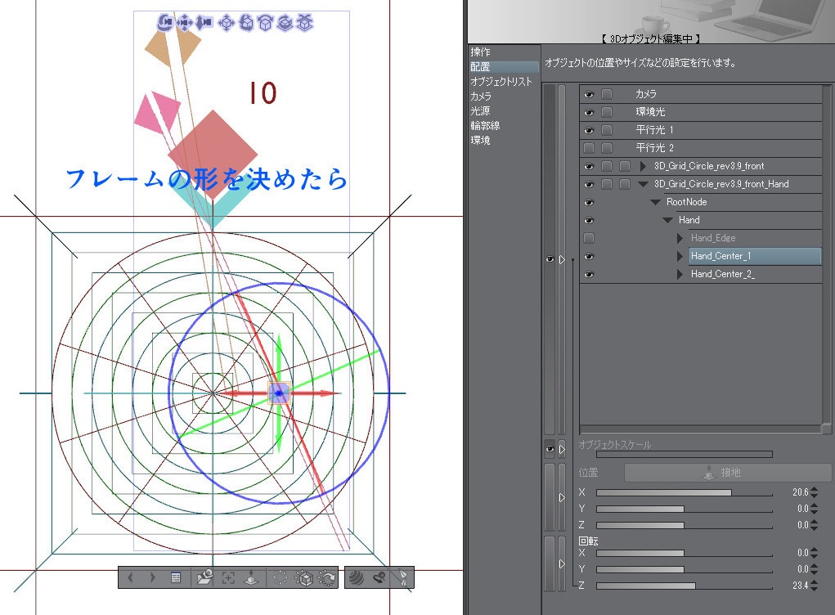Expand the Hand_Center_1 node
The image size is (835, 615).
(680, 256)
